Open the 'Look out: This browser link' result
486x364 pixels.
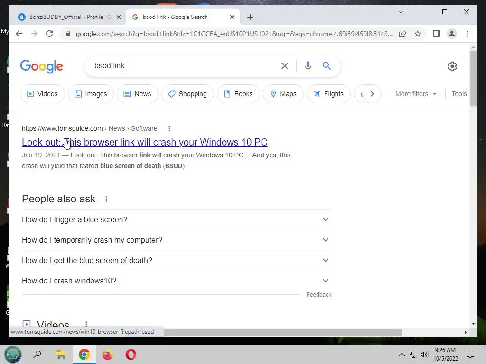click(144, 142)
